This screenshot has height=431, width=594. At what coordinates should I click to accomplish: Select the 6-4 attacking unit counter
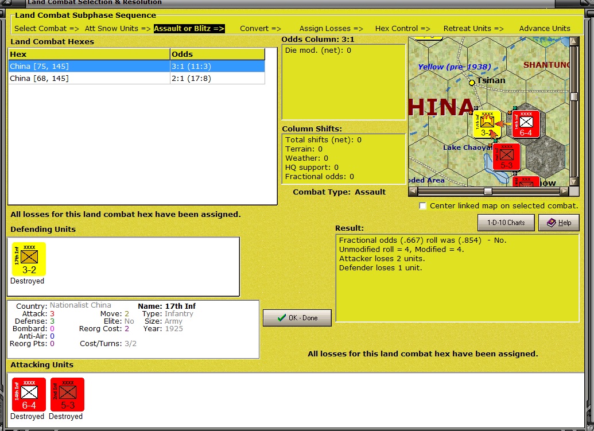(x=29, y=394)
